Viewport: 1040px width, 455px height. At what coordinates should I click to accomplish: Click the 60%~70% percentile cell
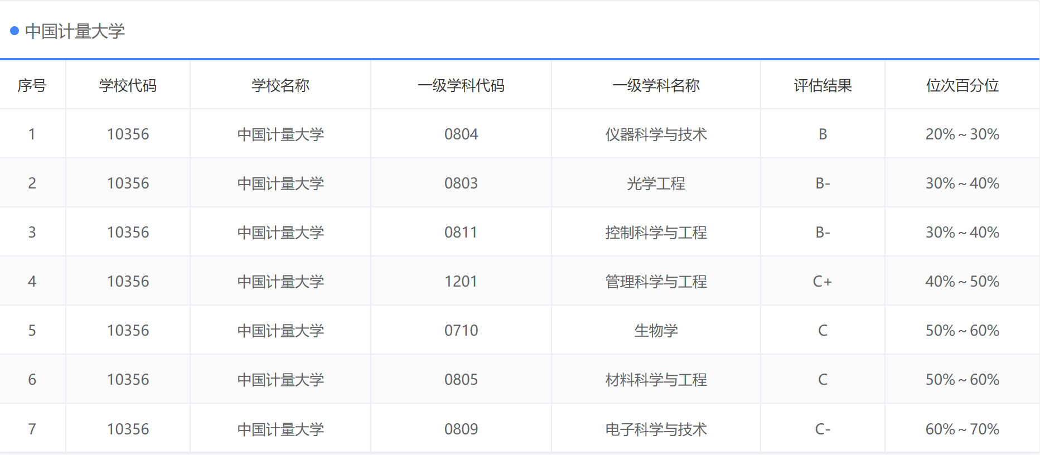(962, 429)
